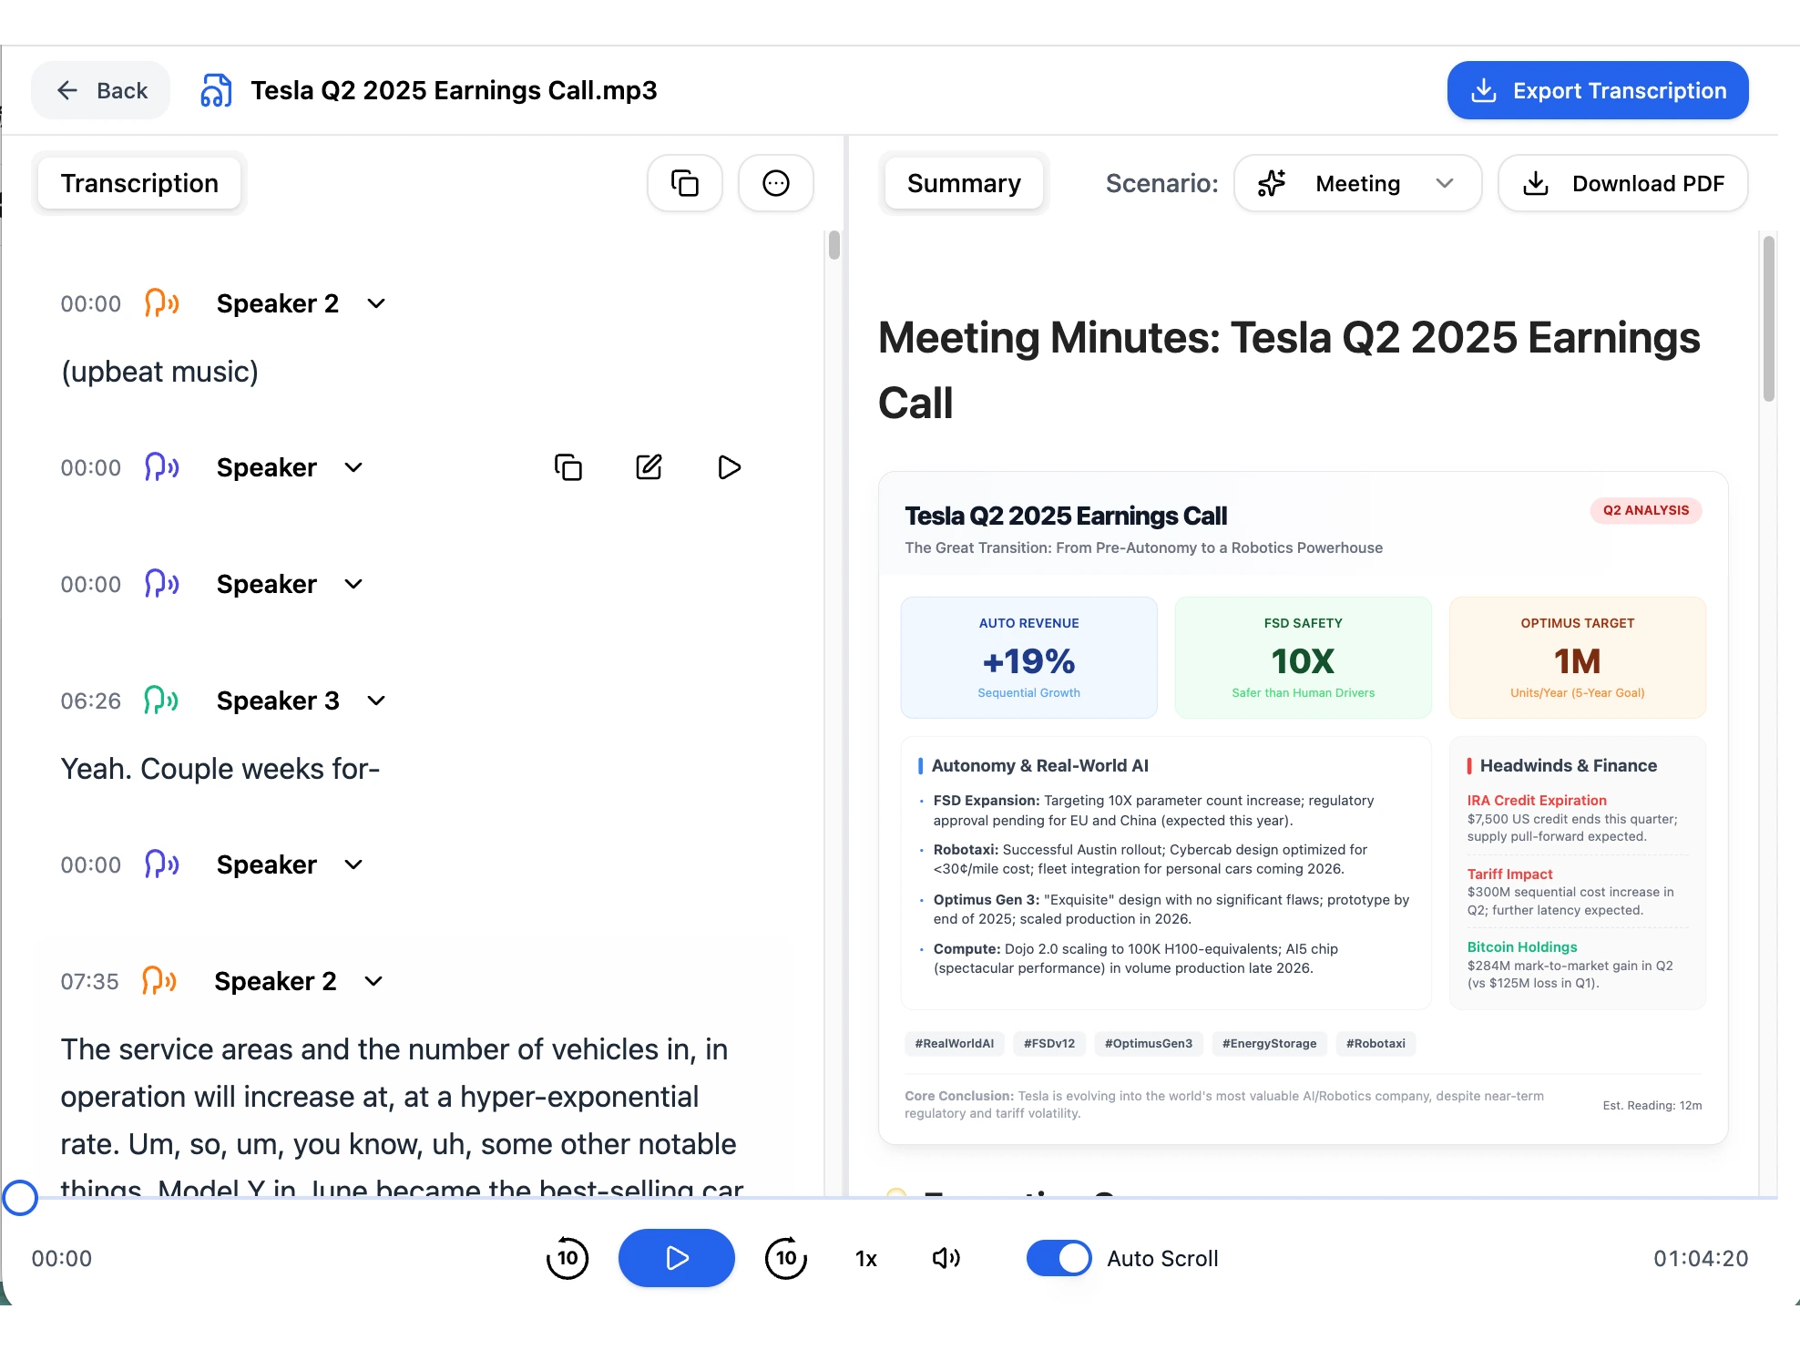Viewport: 1800px width, 1350px height.
Task: Click Bitcoin Holdings heading
Action: [x=1522, y=947]
